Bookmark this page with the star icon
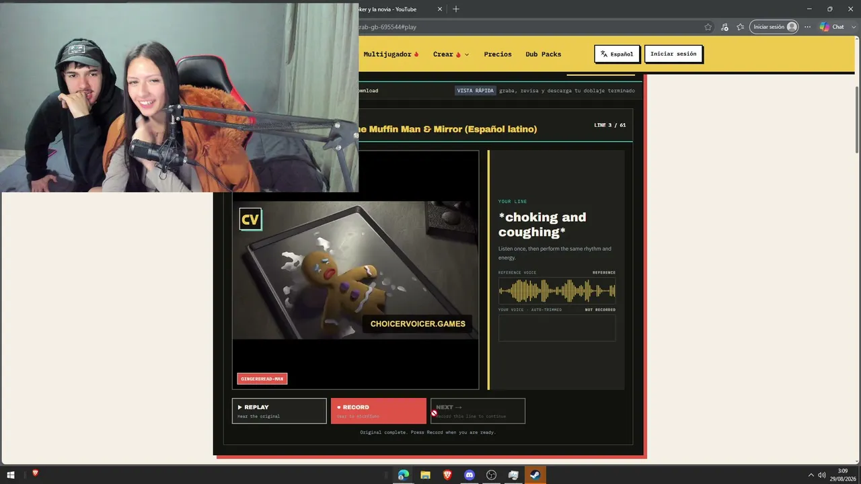Viewport: 861px width, 484px height. coord(708,27)
